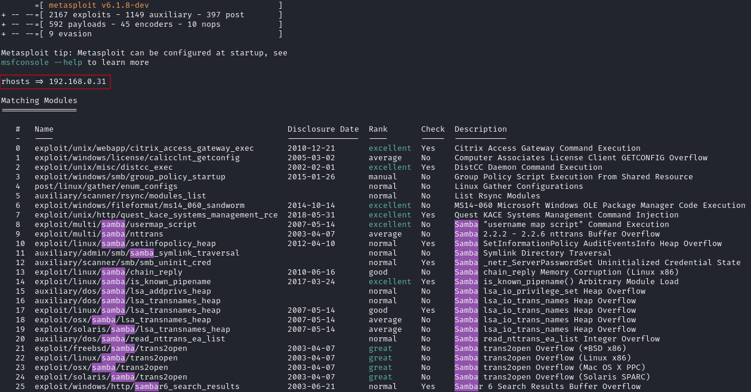Click the Matching Modules heading
The image size is (751, 392).
point(38,100)
